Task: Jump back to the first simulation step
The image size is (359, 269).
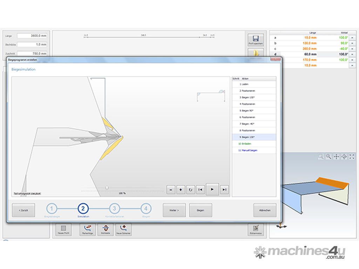Action: [x=200, y=189]
